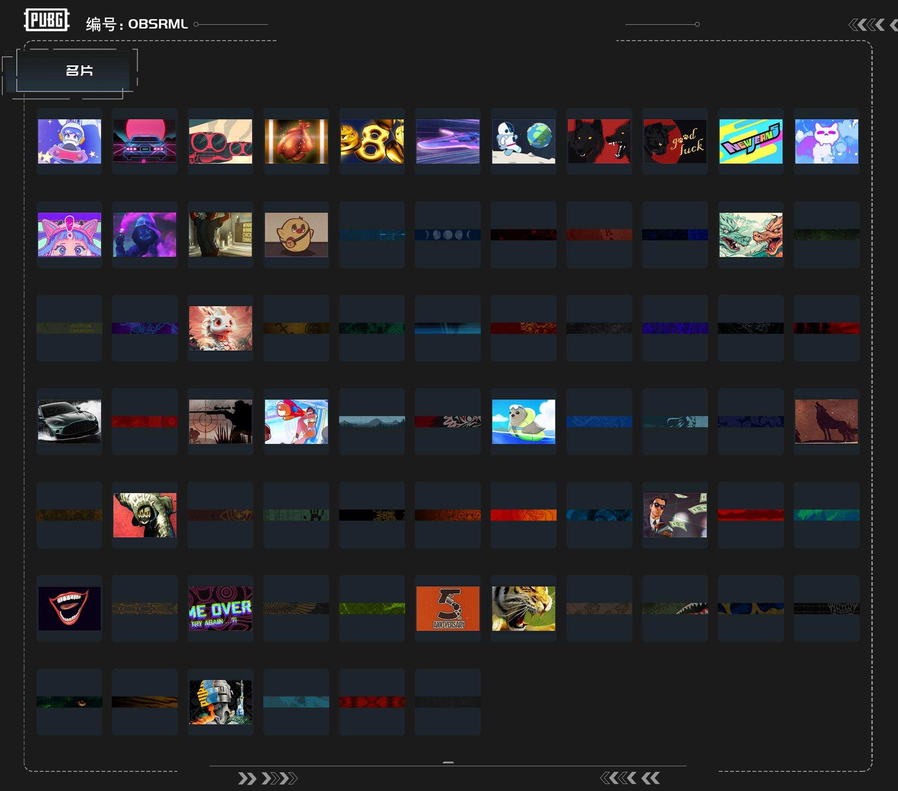Select the howling wolf nameplate
898x791 pixels.
tap(826, 421)
